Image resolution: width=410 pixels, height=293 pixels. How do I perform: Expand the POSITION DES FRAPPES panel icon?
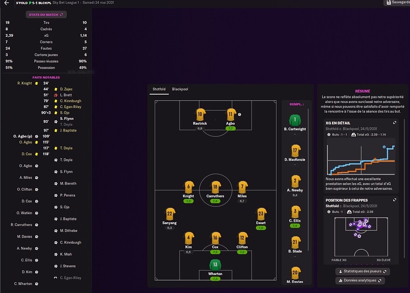395,200
